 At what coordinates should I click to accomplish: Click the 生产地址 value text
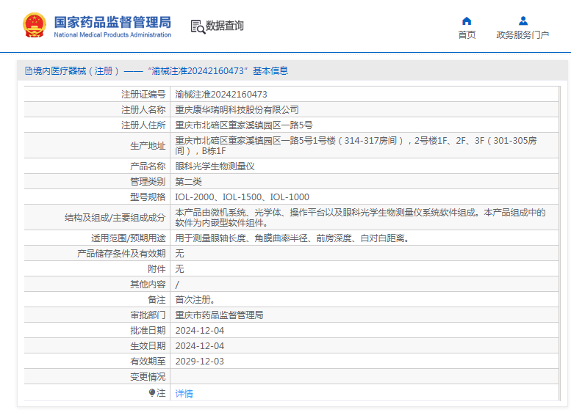tap(356, 146)
